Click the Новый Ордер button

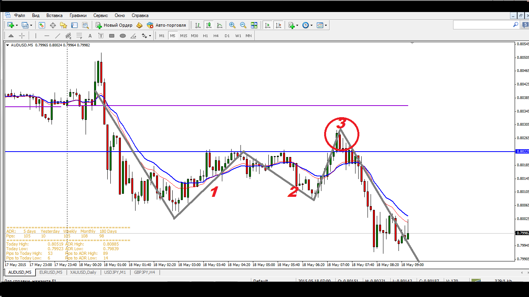click(x=114, y=25)
